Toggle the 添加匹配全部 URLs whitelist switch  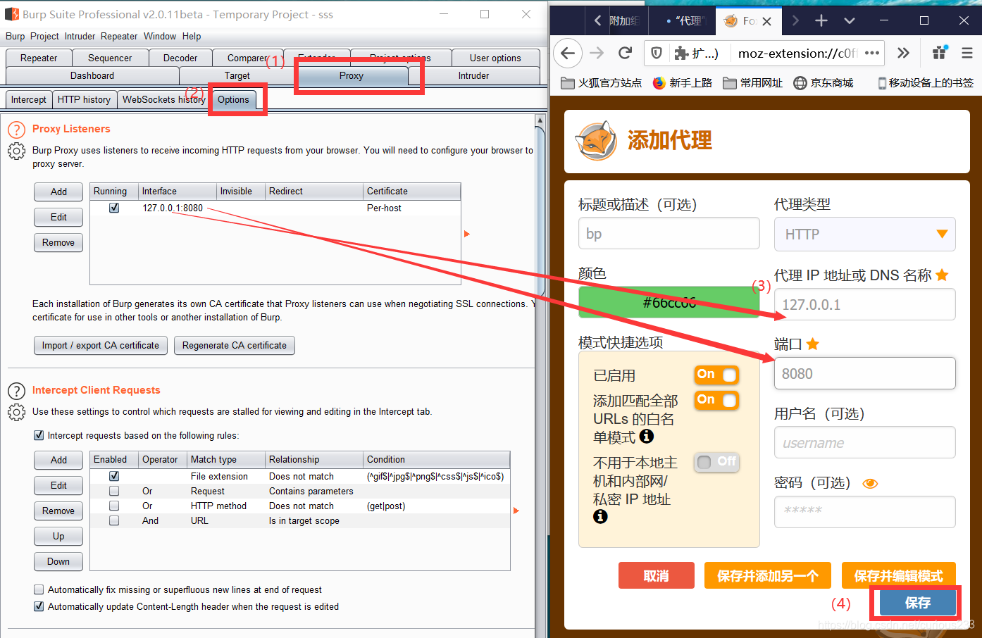point(716,400)
